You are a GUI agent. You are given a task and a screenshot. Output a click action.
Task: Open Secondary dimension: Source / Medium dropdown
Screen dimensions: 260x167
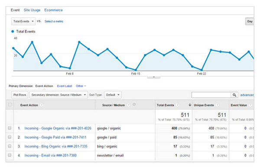[x=58, y=95]
